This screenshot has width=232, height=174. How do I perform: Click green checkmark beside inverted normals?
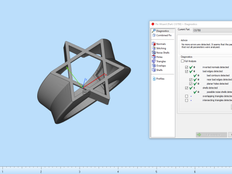pos(191,67)
